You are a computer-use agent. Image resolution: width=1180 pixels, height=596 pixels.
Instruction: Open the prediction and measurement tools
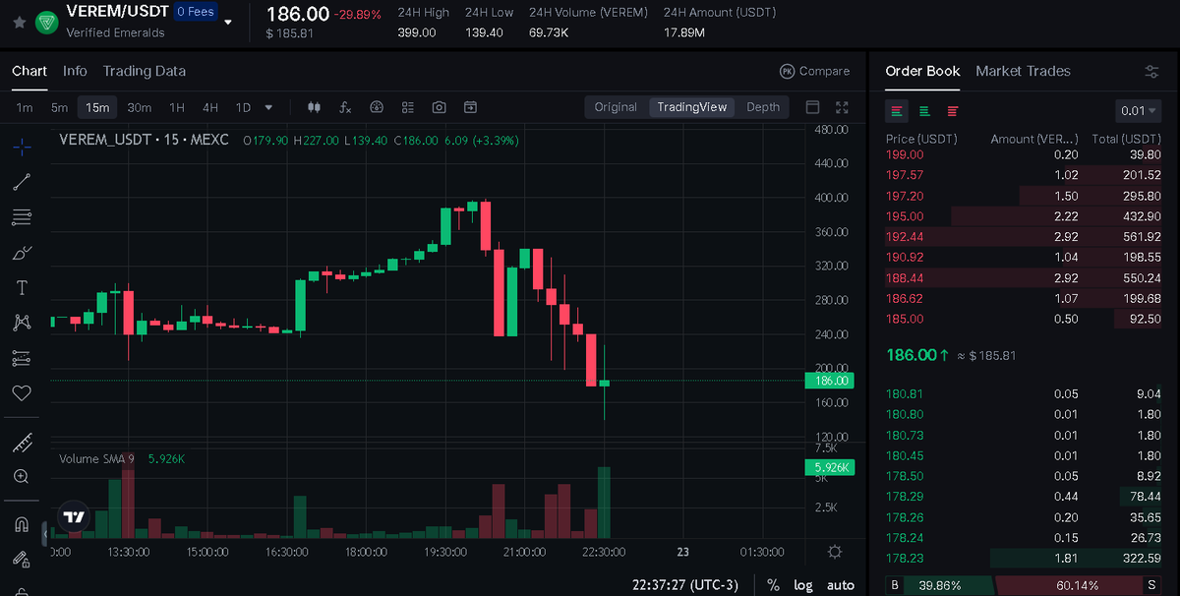22,358
